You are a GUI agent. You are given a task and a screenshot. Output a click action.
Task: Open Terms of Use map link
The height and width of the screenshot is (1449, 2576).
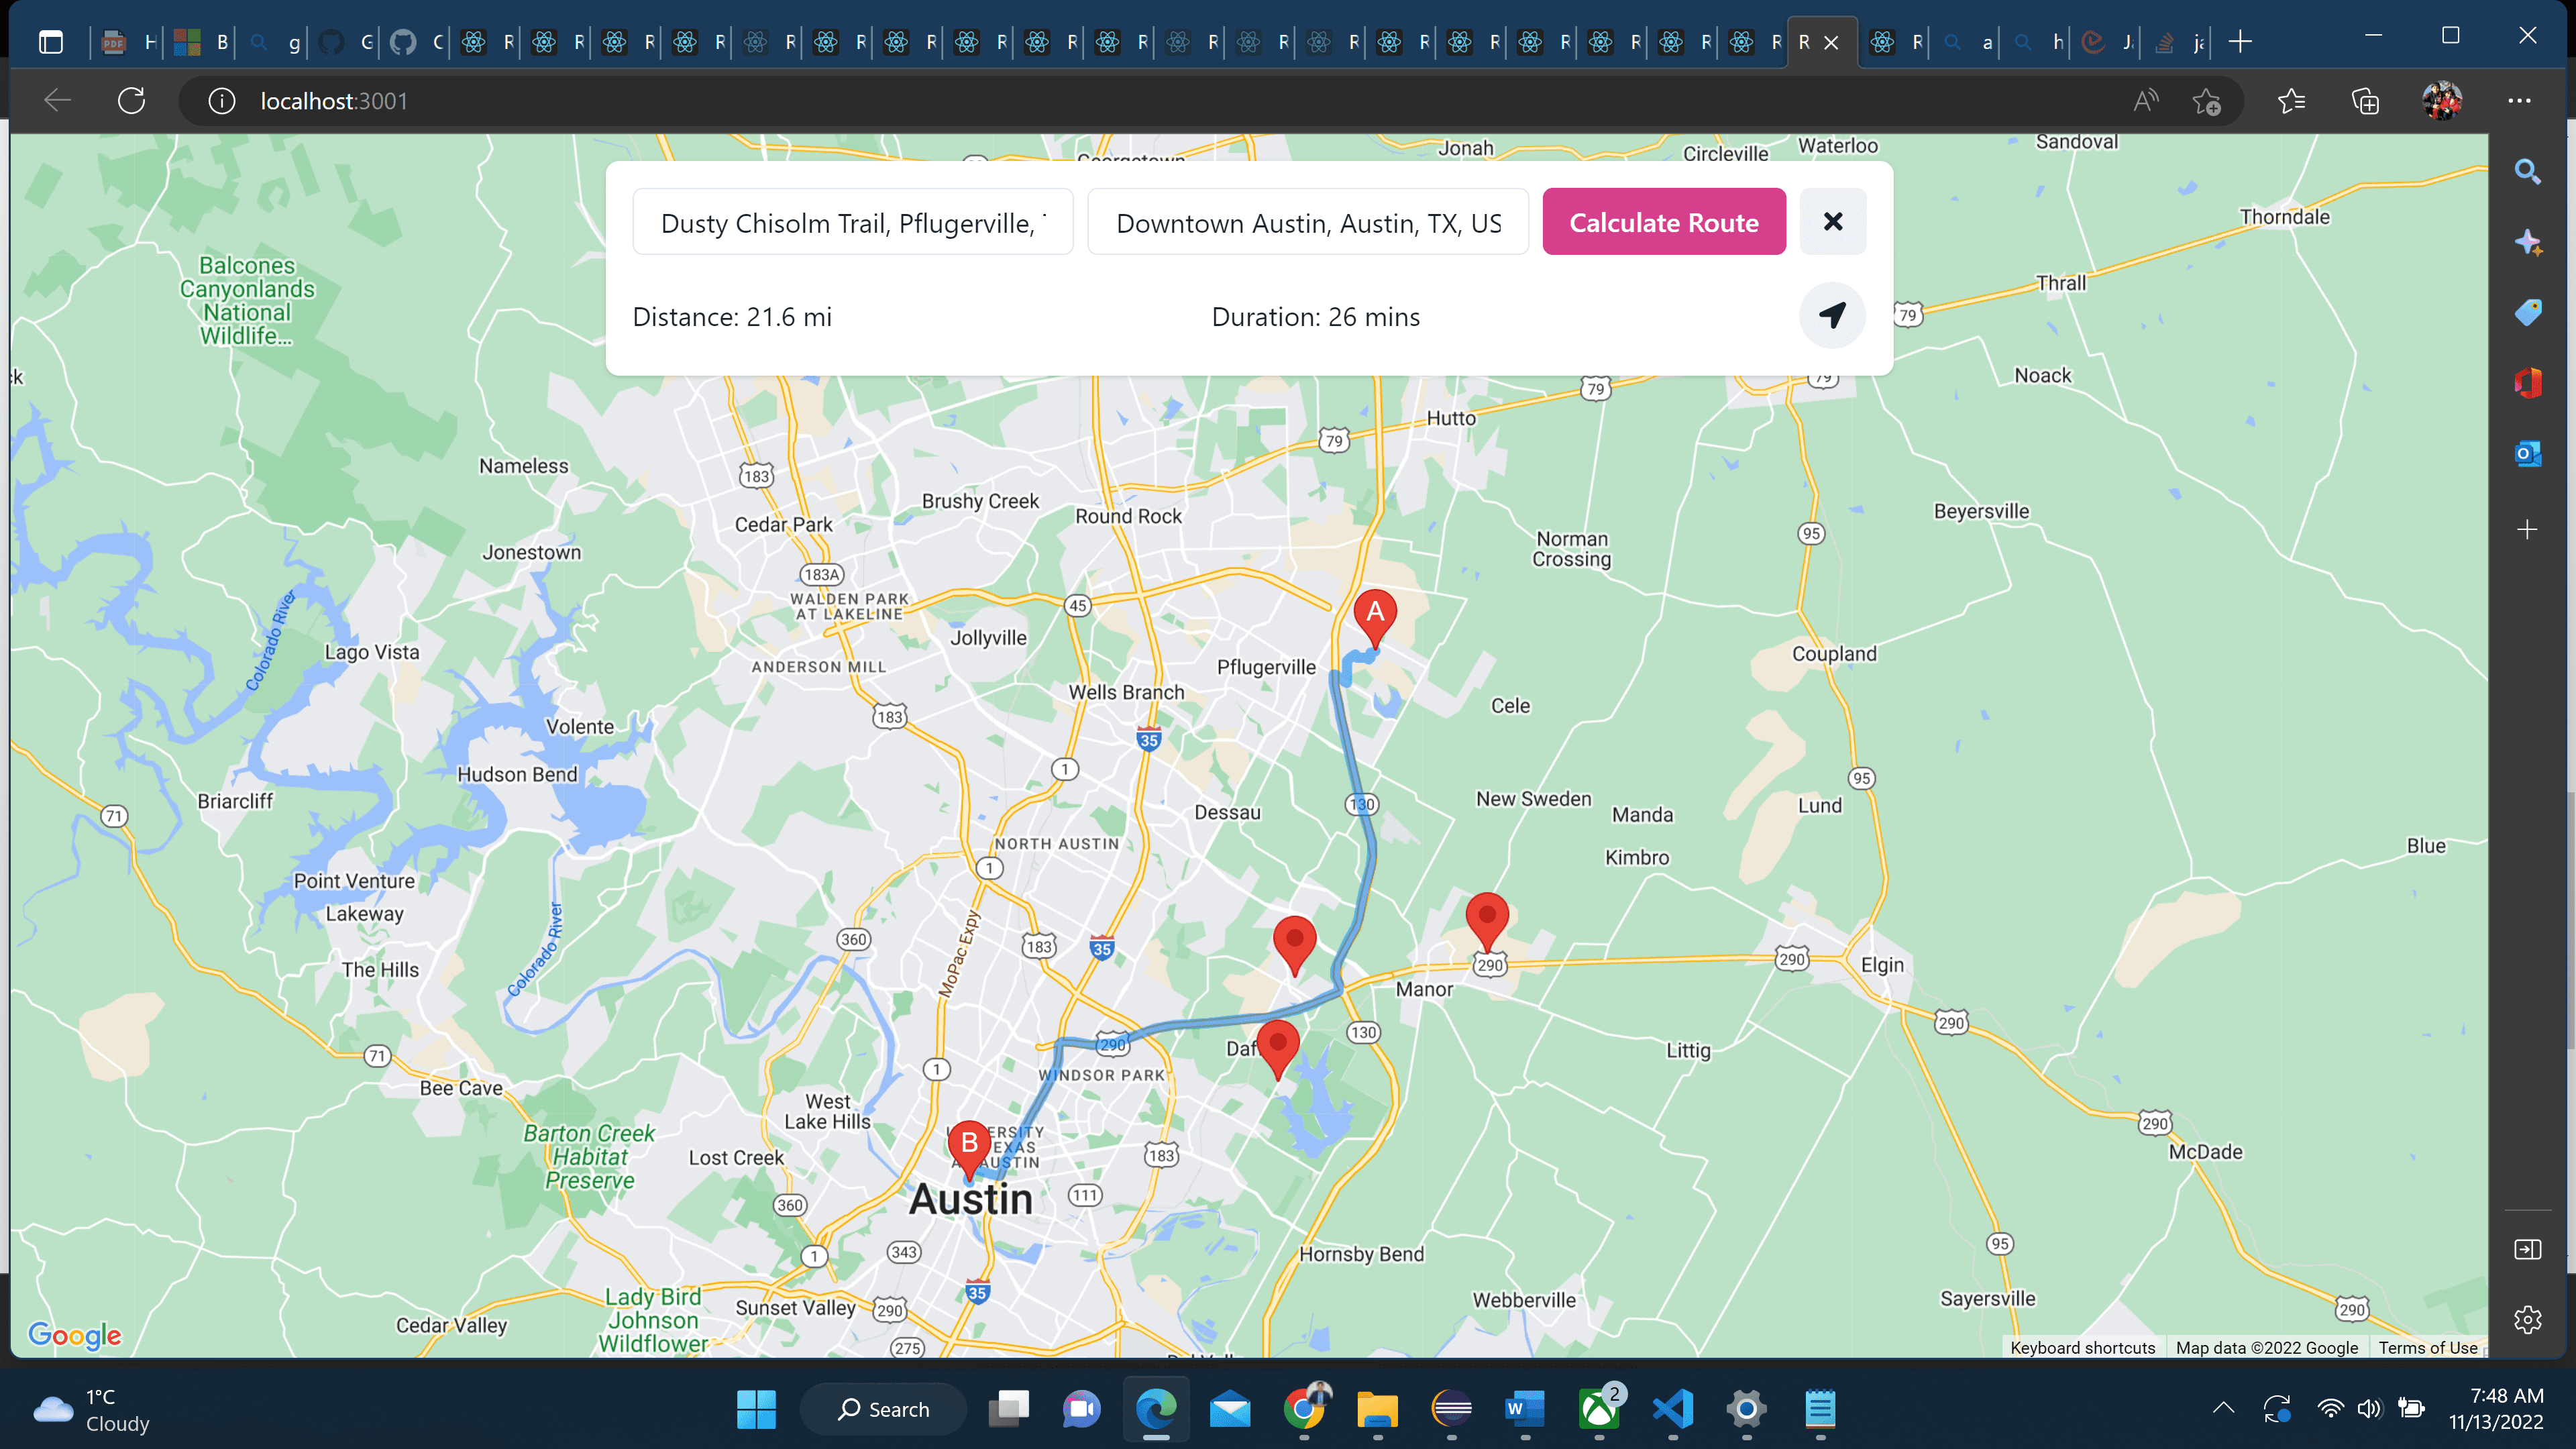pyautogui.click(x=2427, y=1347)
